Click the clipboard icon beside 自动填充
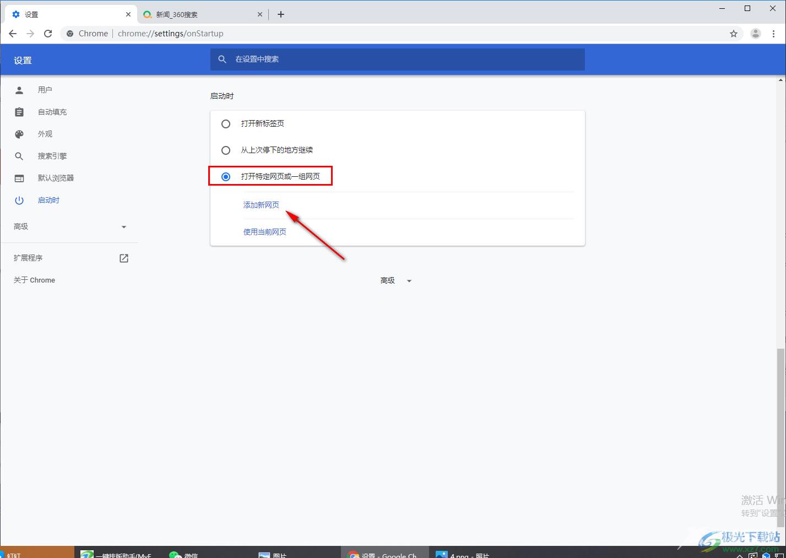The width and height of the screenshot is (786, 558). pyautogui.click(x=19, y=112)
